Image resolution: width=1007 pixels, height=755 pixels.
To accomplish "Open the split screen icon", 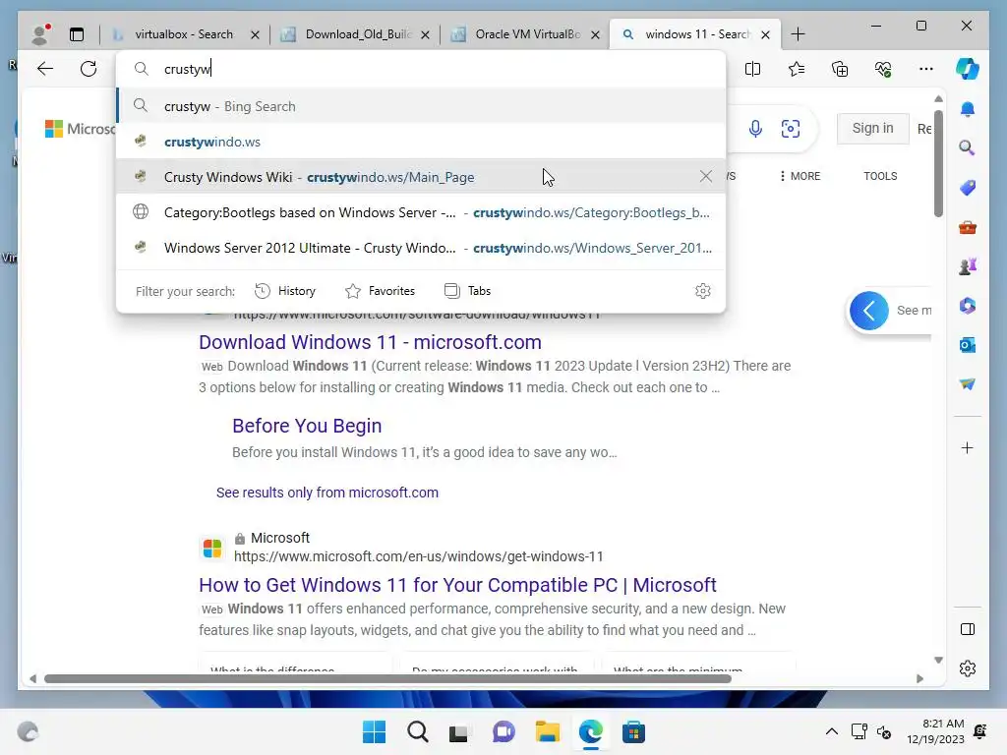I will [x=752, y=69].
